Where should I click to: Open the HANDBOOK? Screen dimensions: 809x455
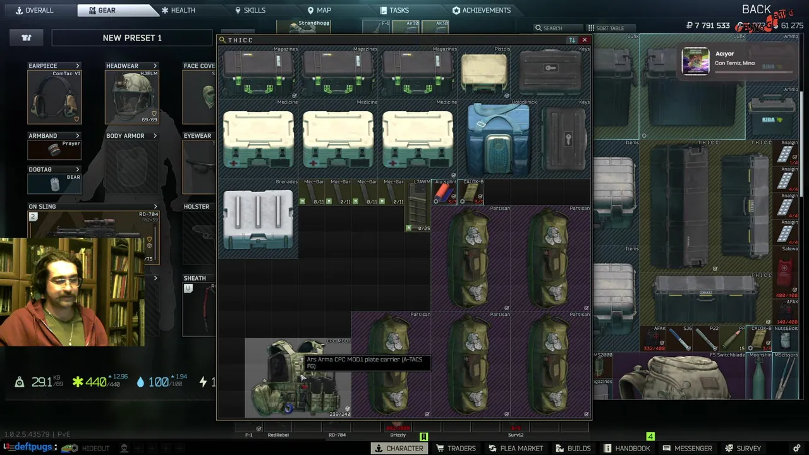point(627,448)
